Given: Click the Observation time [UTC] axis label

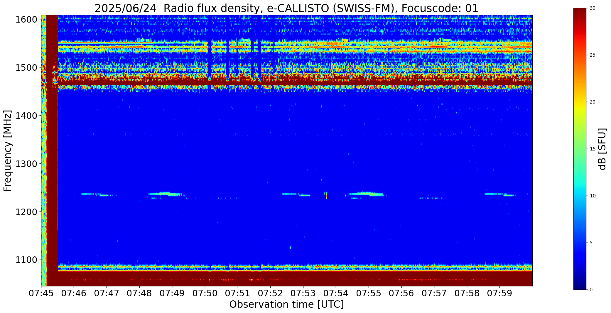Looking at the screenshot, I should 286,304.
